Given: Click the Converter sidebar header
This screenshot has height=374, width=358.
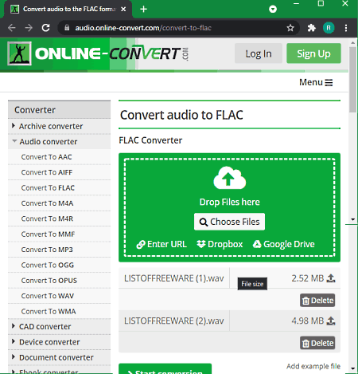Looking at the screenshot, I should [60, 110].
